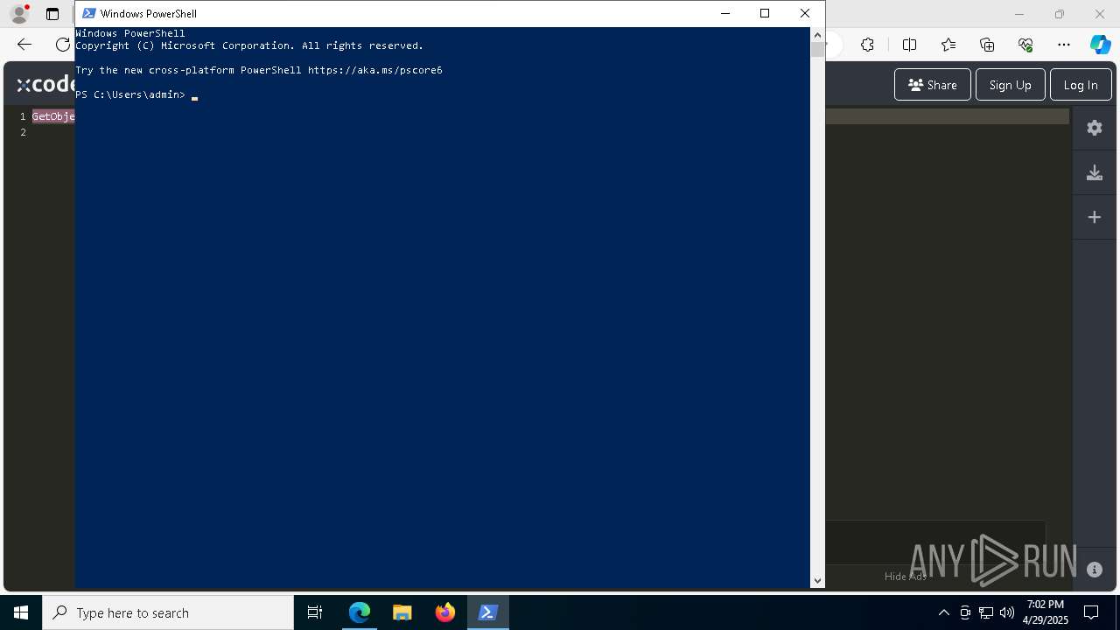The height and width of the screenshot is (630, 1120).
Task: Open editor settings gear icon
Action: [1095, 128]
